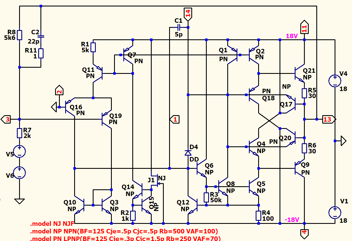The width and height of the screenshot is (352, 241).
Task: Click the 22p value of C2
Action: click(x=34, y=42)
